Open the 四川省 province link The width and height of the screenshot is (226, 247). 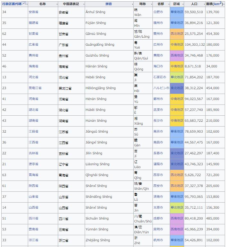33,219
